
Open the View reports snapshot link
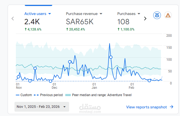click(x=146, y=107)
